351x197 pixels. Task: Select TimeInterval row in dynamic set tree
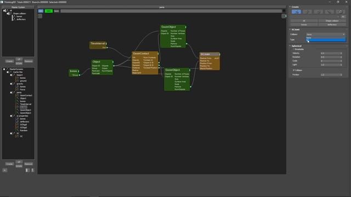(26, 104)
